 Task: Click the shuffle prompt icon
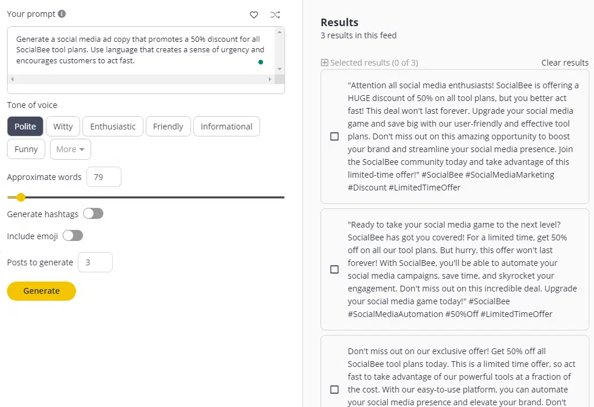pyautogui.click(x=275, y=15)
